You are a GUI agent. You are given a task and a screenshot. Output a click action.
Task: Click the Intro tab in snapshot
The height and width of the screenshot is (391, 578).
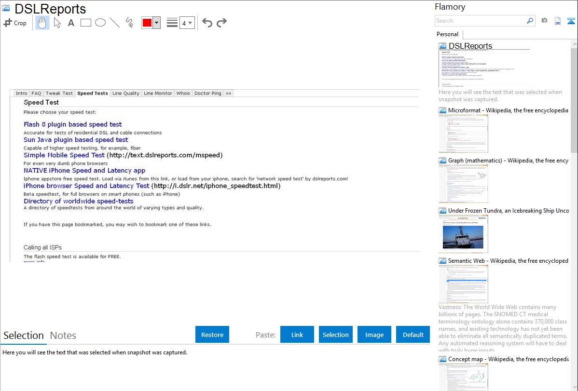tap(21, 93)
